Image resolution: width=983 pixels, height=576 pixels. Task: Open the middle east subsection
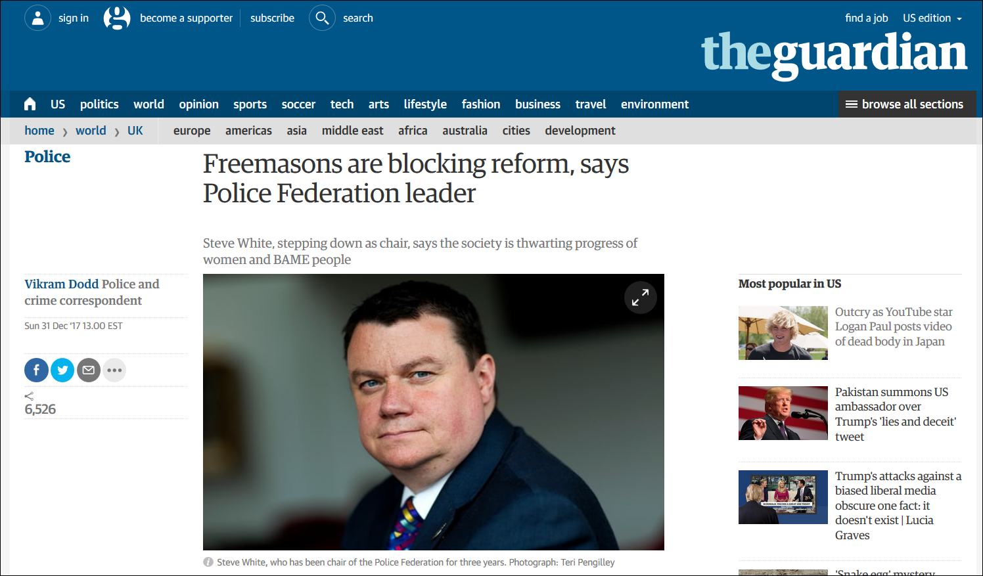pyautogui.click(x=352, y=130)
